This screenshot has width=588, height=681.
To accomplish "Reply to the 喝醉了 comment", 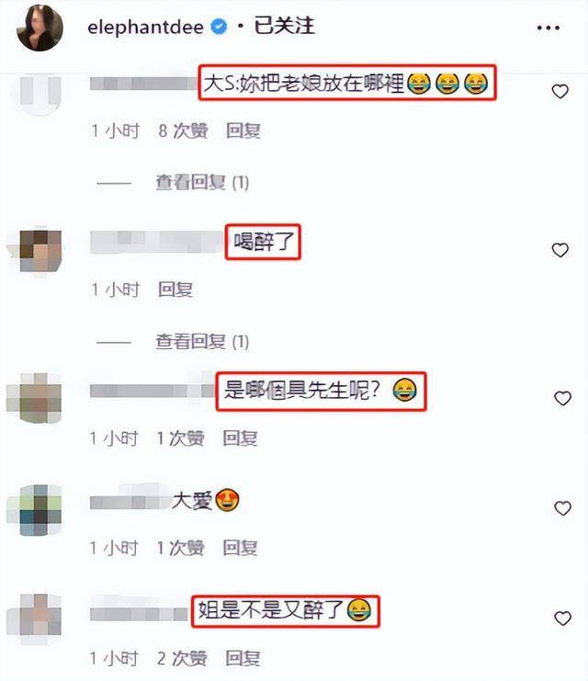I will (175, 289).
